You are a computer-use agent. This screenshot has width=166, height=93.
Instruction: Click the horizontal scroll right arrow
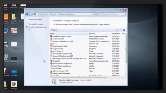124,77
